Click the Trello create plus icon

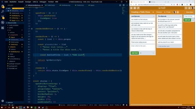186,8
